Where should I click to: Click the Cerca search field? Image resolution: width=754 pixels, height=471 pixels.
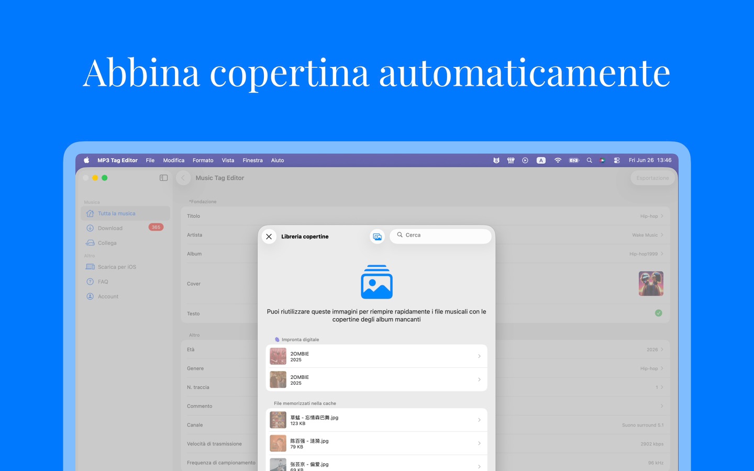pyautogui.click(x=440, y=235)
